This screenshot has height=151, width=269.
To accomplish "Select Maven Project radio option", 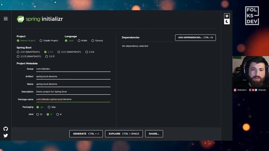I will [x=26, y=41].
